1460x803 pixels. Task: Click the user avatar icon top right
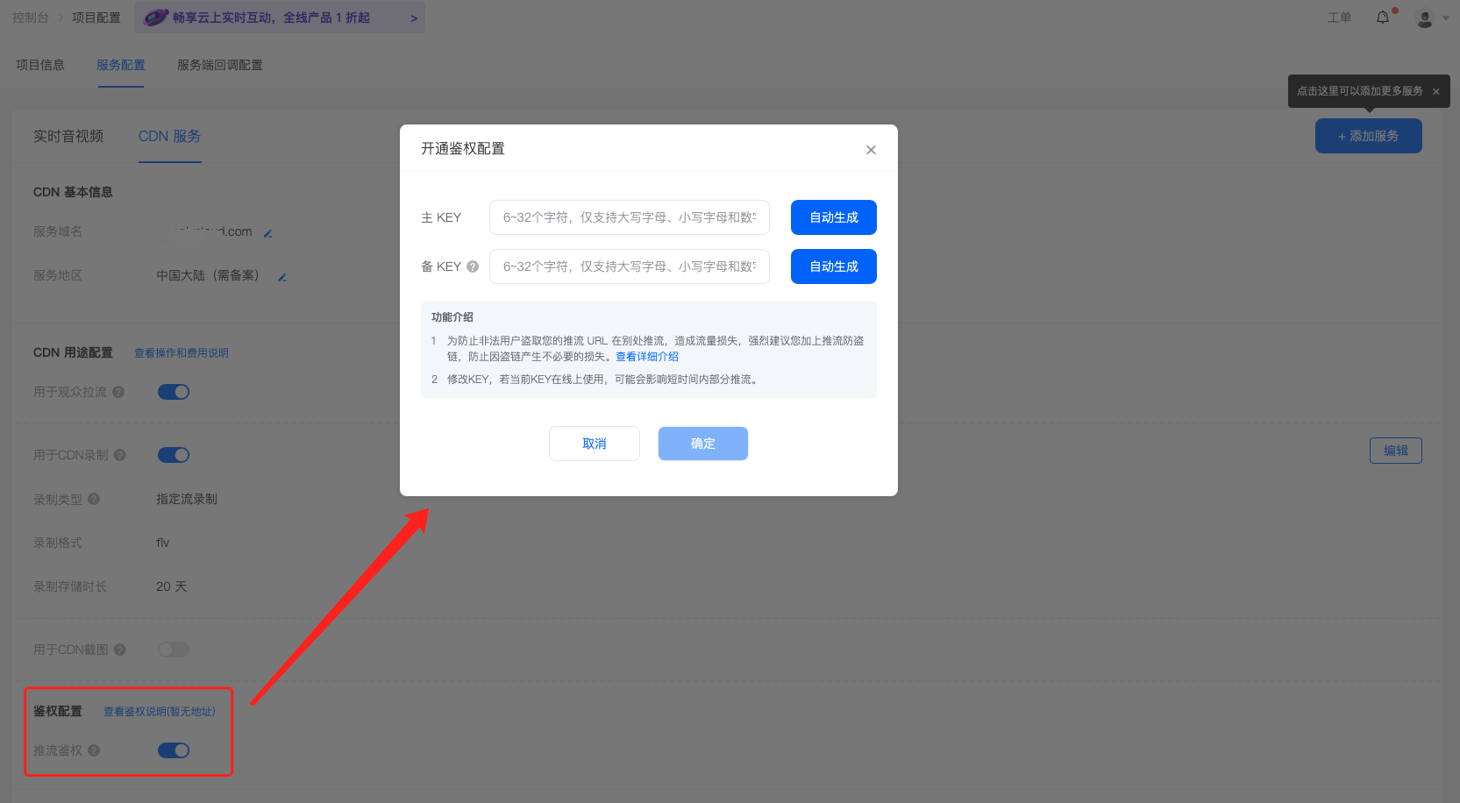[1423, 18]
